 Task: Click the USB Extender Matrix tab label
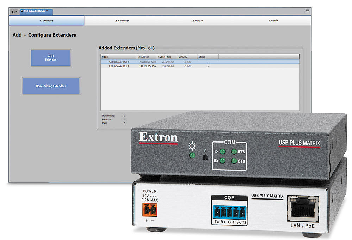point(35,11)
